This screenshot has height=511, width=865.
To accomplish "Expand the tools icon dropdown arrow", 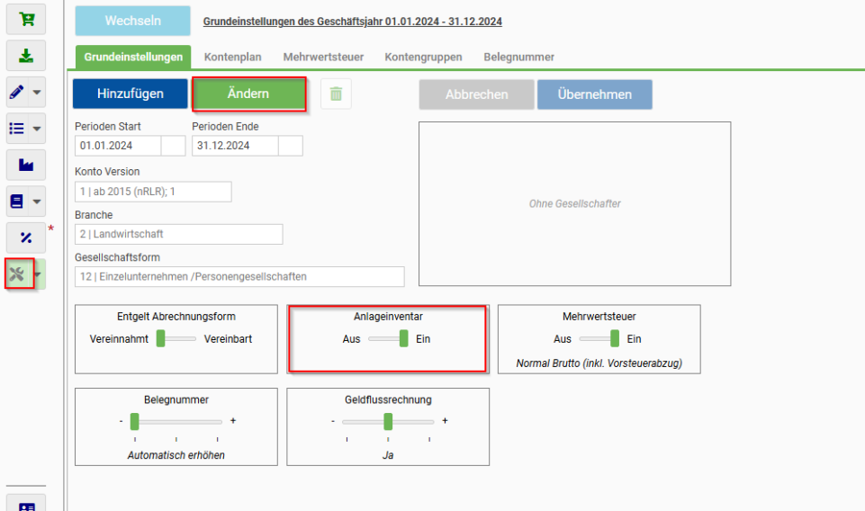I will coord(38,274).
